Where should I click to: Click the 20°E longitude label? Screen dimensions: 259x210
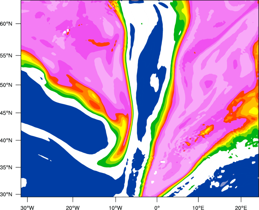coord(241,208)
